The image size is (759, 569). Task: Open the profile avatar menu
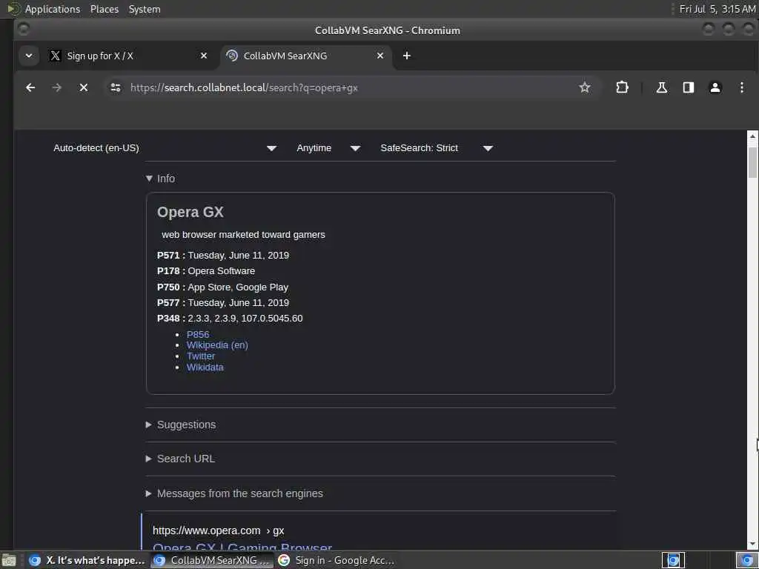pos(715,87)
